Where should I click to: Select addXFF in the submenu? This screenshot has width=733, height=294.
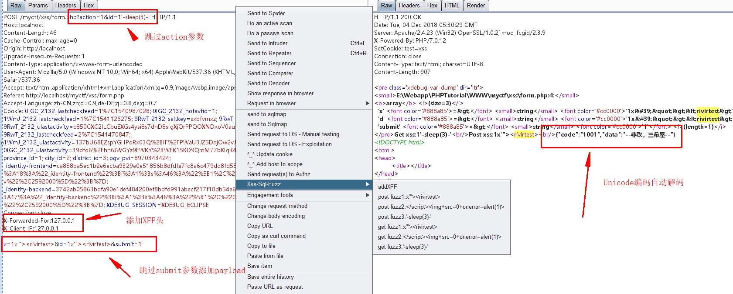(441, 187)
